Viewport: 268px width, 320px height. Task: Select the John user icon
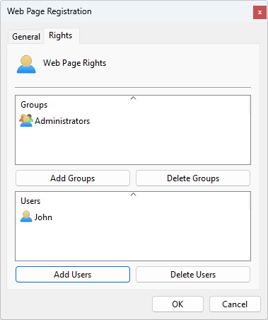point(26,217)
